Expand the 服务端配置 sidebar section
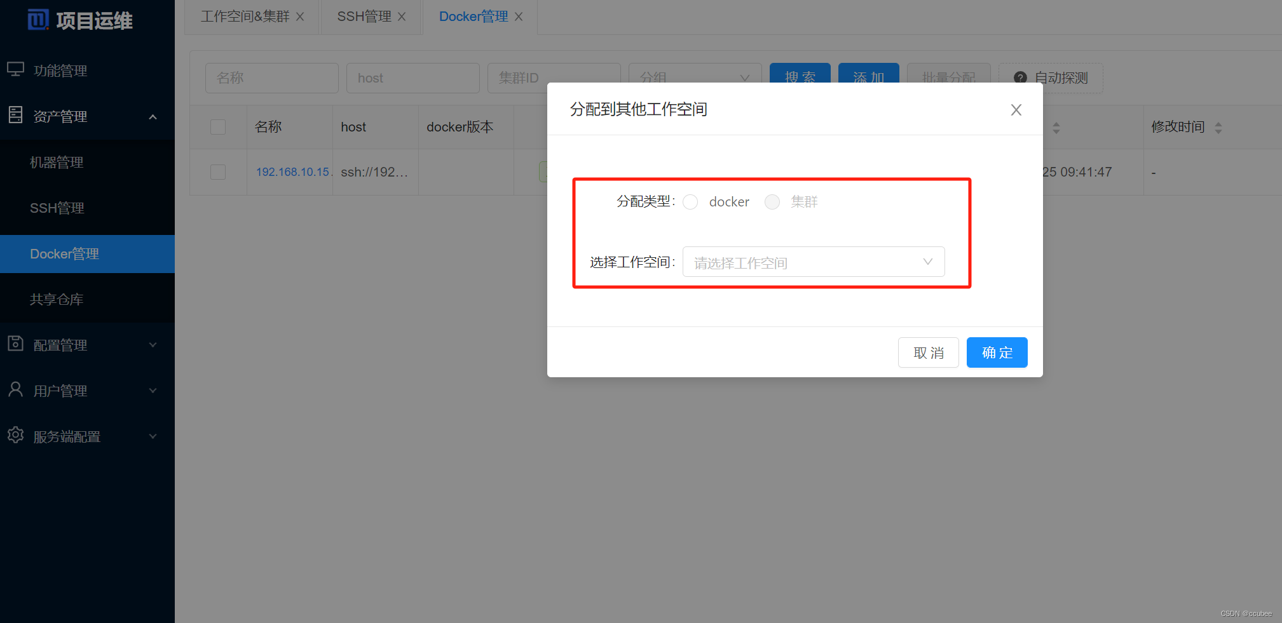 pos(153,436)
